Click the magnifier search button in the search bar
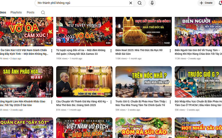The width and height of the screenshot is (222, 138). click(x=139, y=3)
